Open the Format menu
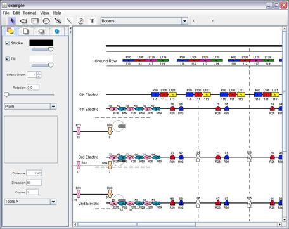 (30, 13)
